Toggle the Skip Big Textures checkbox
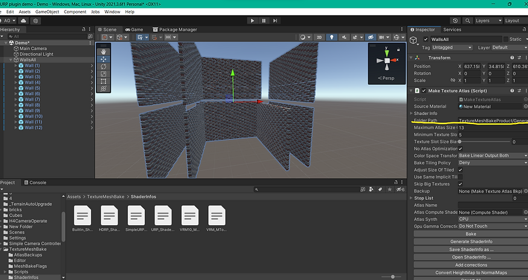Screen dimensions: 528x280 (x=460, y=184)
